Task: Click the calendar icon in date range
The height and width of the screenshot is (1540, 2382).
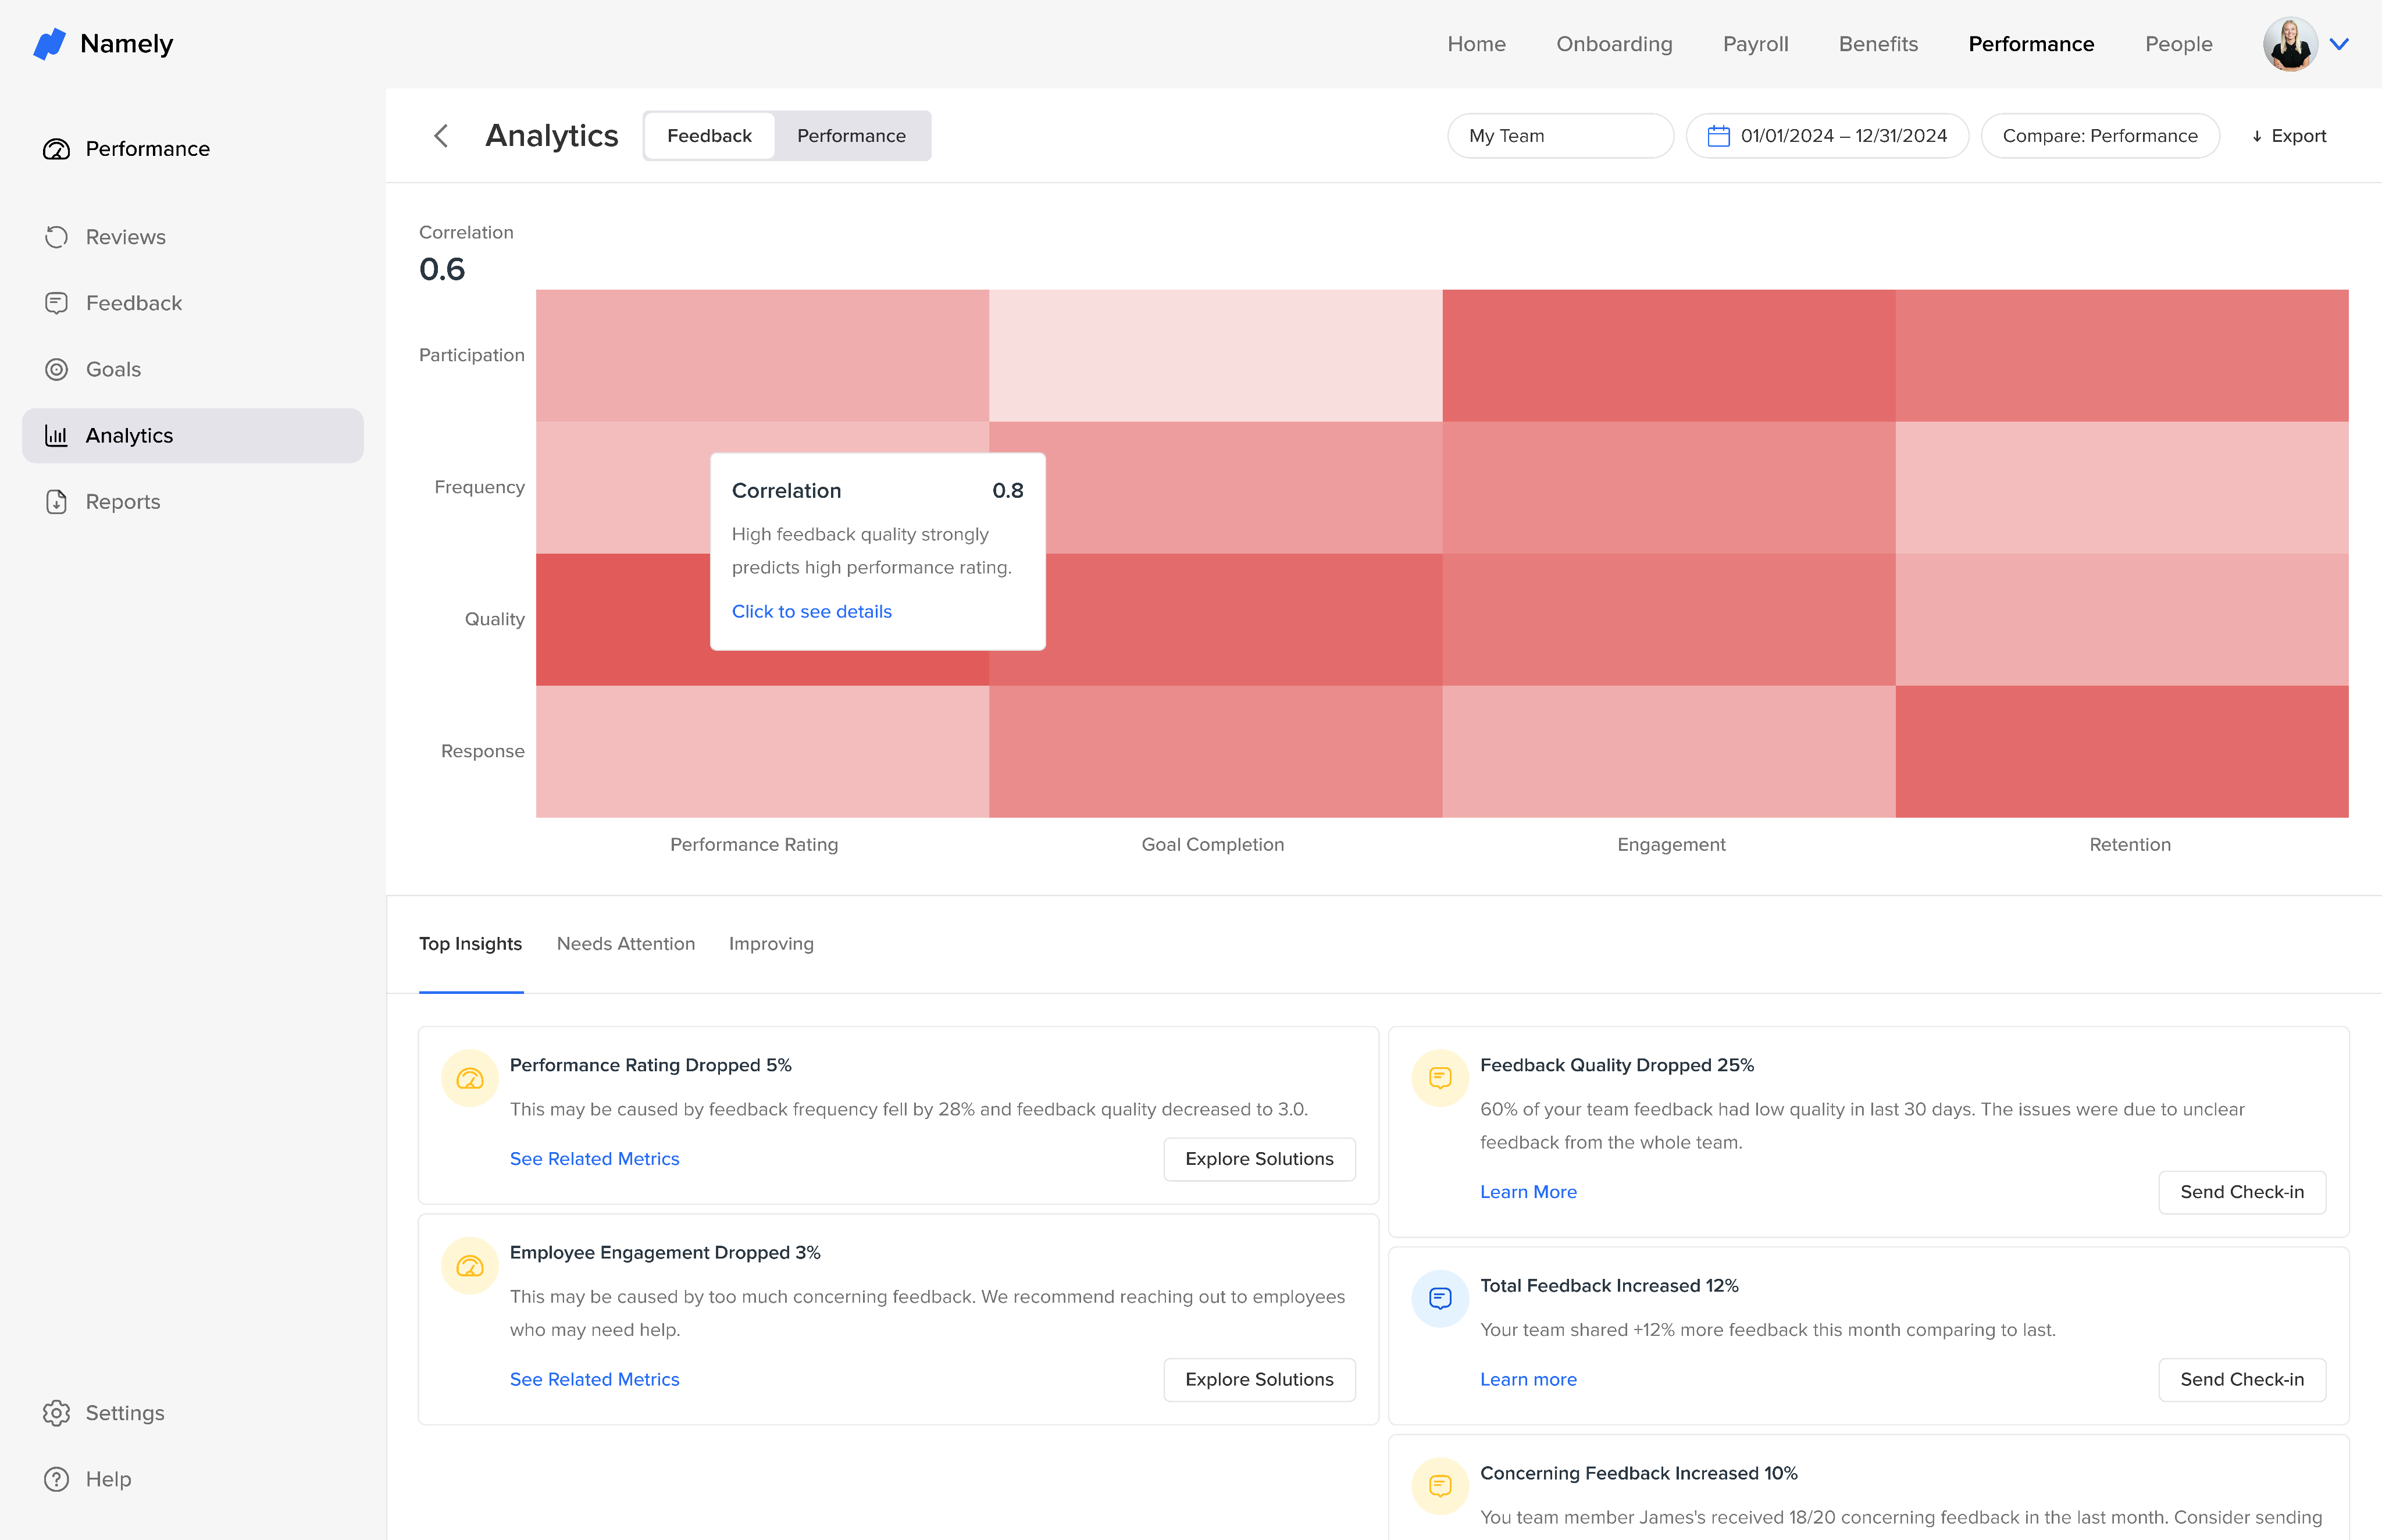Action: click(1718, 136)
